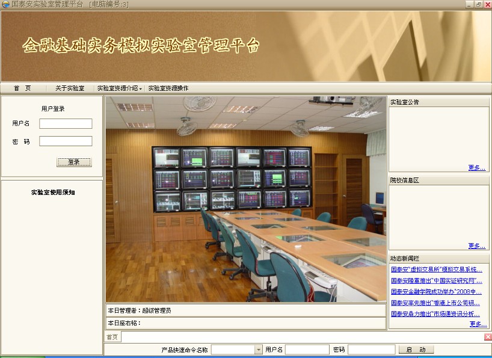Click the application icon in the title bar
This screenshot has width=492, height=358.
[5, 4]
